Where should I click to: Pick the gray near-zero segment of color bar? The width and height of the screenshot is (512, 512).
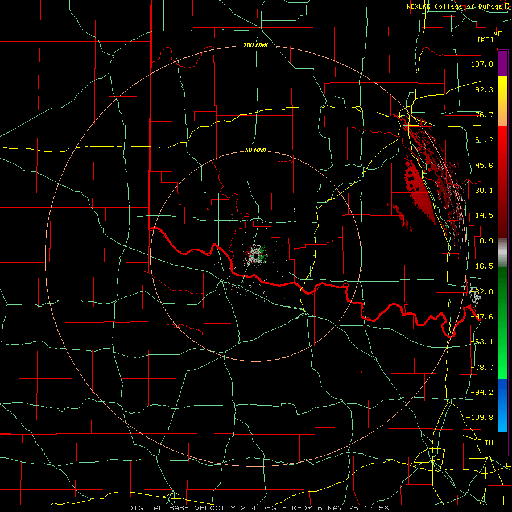click(502, 253)
